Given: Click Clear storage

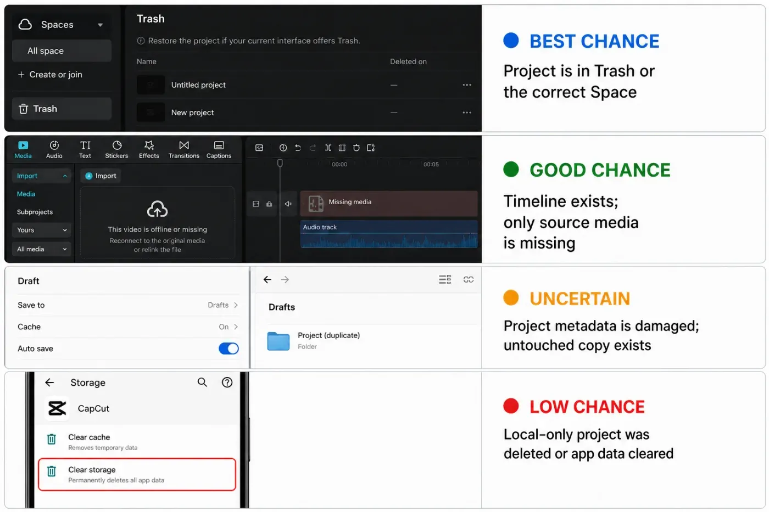Looking at the screenshot, I should click(137, 475).
